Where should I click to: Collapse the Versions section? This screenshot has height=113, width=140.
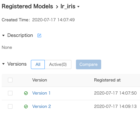click(3, 64)
